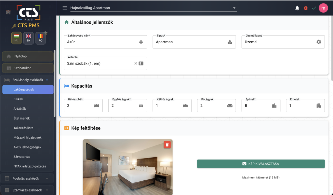Click the notification bell icon
The height and width of the screenshot is (195, 333).
click(297, 8)
